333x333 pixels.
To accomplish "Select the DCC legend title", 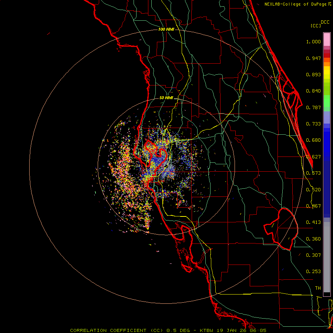I will pos(325,22).
